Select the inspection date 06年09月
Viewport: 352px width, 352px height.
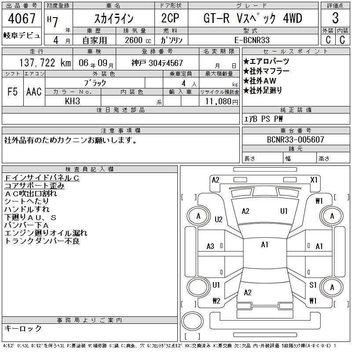96,63
